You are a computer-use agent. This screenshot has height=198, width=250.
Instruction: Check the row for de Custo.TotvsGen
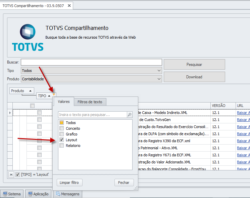coord(39,120)
